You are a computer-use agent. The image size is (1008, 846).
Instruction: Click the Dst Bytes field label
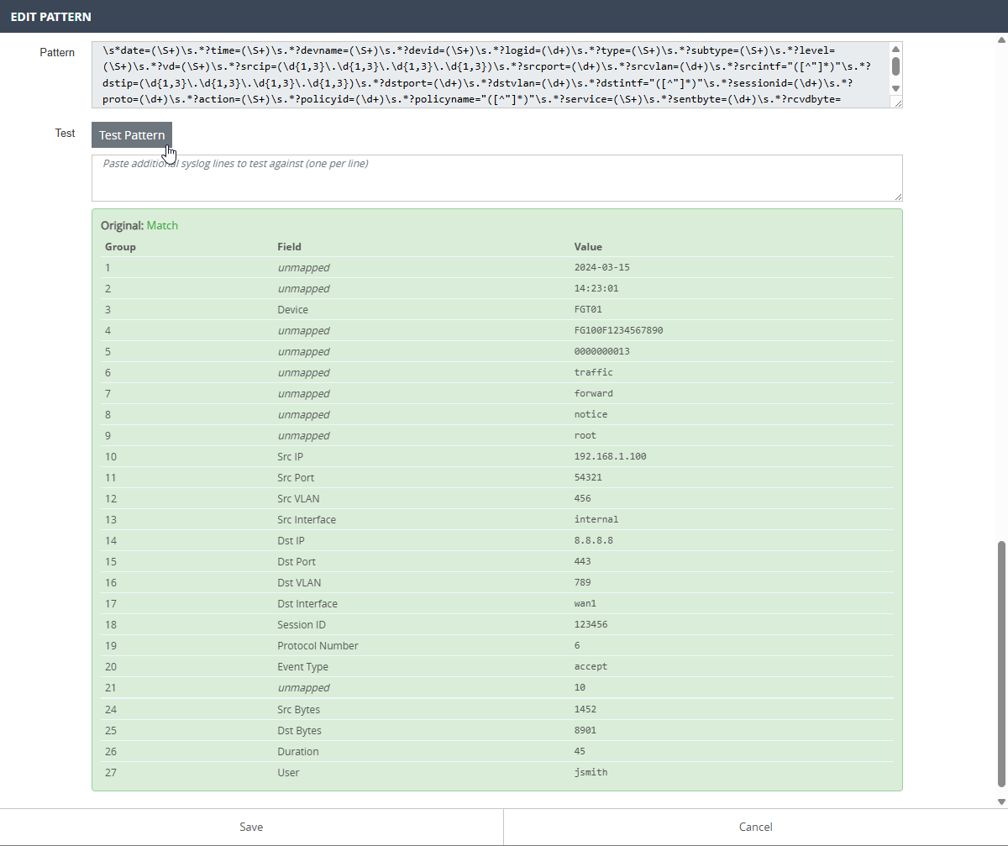tap(300, 730)
